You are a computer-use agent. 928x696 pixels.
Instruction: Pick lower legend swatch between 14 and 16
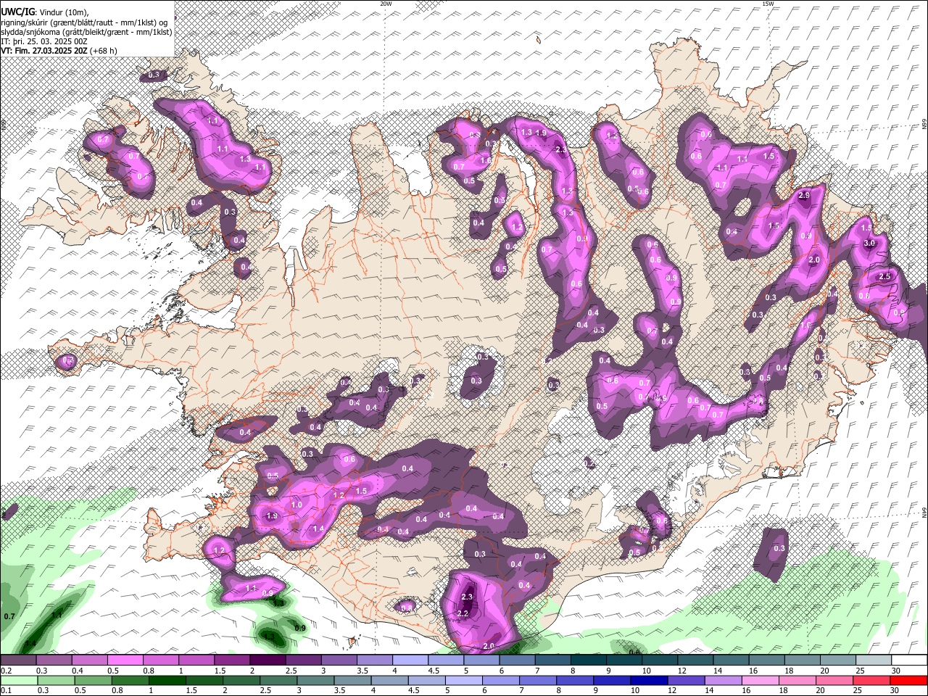[x=722, y=680]
